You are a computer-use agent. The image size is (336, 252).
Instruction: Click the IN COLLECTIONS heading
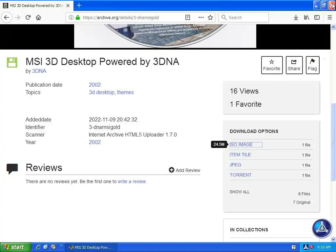click(x=249, y=230)
